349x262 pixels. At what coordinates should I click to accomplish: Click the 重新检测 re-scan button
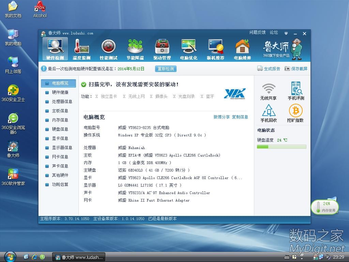[x=166, y=69]
